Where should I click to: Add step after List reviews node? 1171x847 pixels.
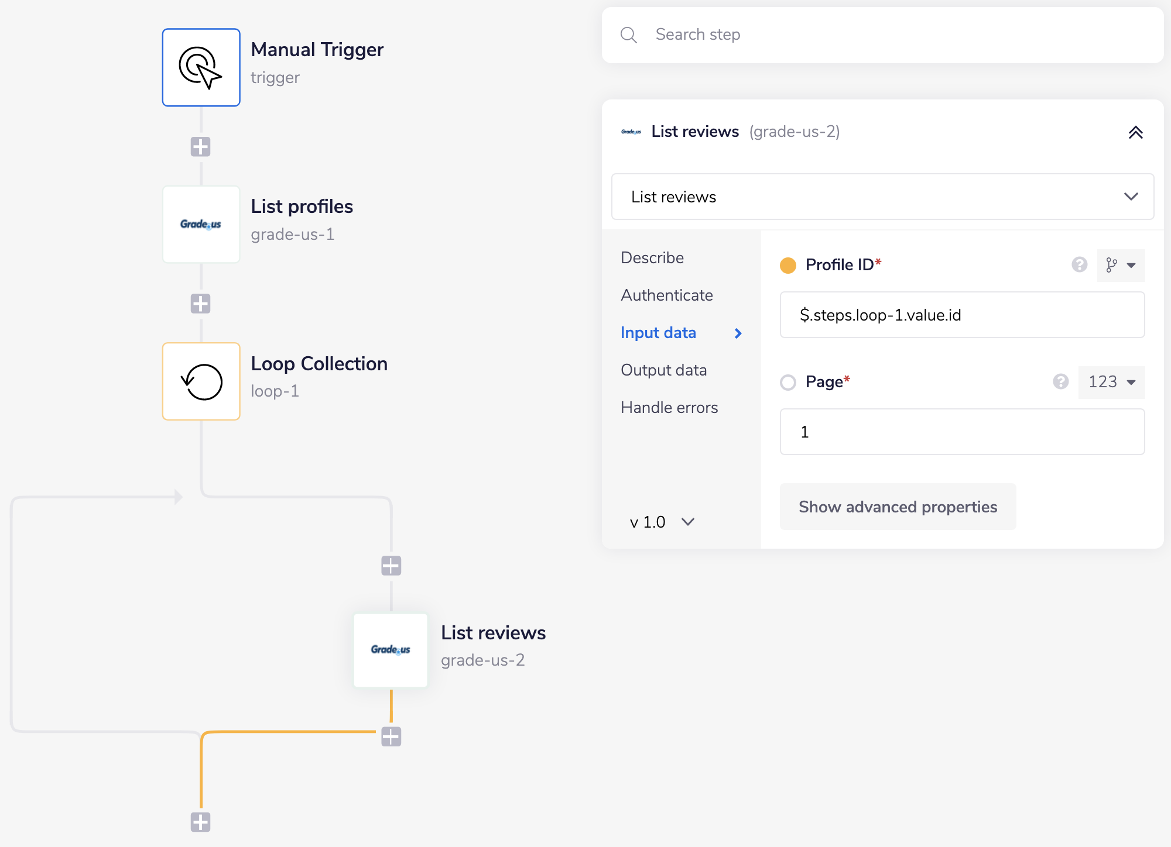click(391, 736)
